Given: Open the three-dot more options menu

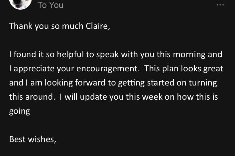Looking at the screenshot, I should point(220,5).
